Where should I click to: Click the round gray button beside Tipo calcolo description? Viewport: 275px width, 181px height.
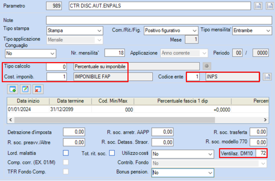207,66
